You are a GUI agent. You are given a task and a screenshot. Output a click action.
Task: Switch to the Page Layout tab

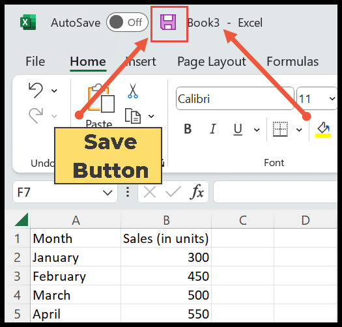(212, 62)
